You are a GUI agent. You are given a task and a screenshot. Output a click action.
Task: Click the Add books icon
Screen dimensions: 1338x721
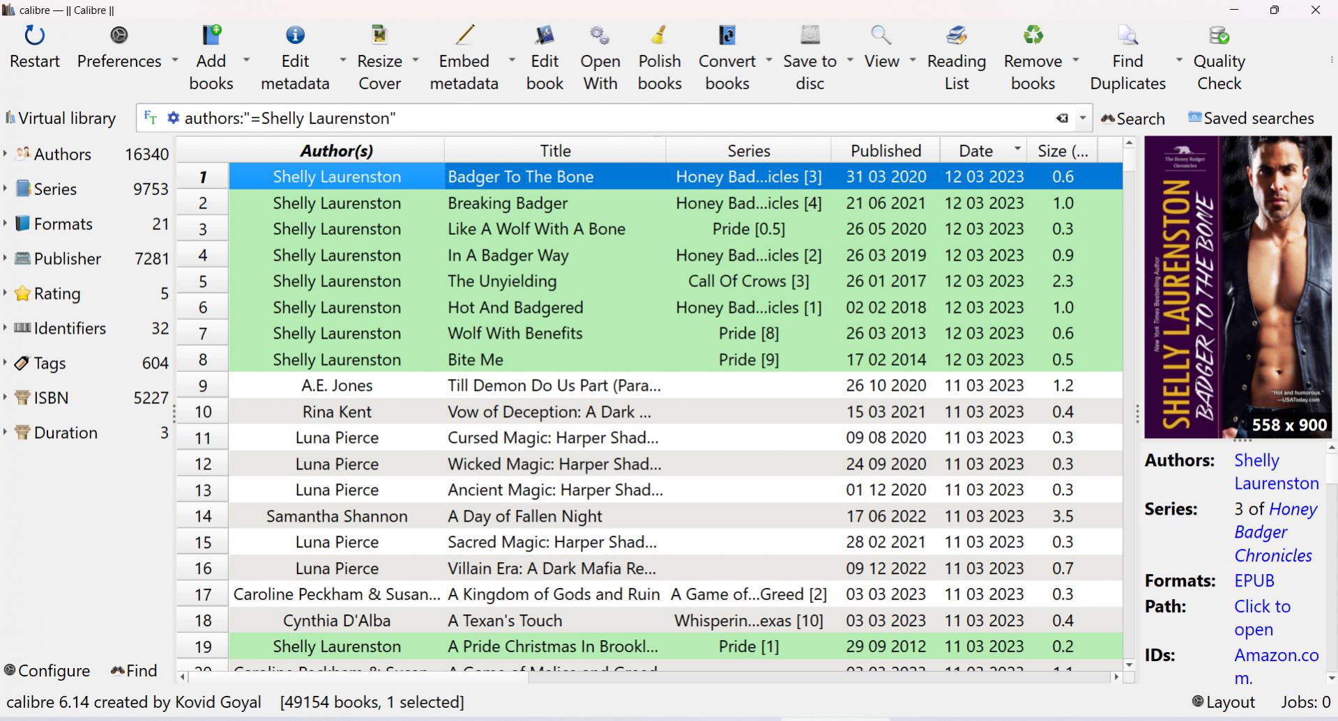click(x=211, y=47)
